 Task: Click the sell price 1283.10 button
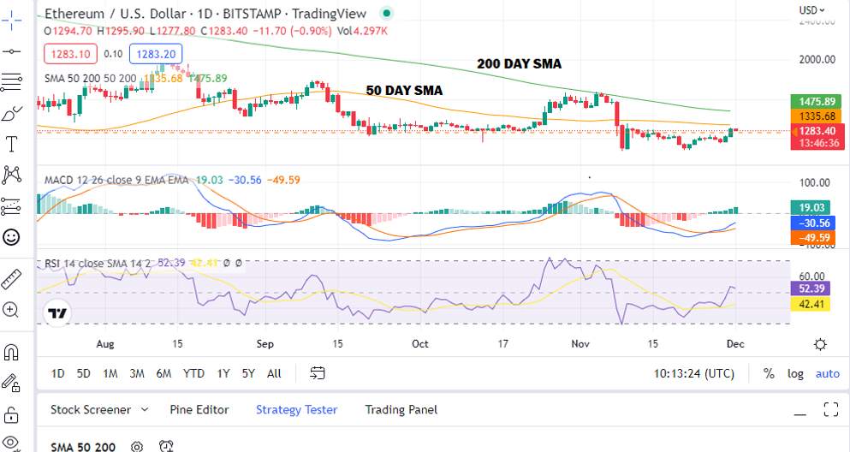pyautogui.click(x=70, y=54)
